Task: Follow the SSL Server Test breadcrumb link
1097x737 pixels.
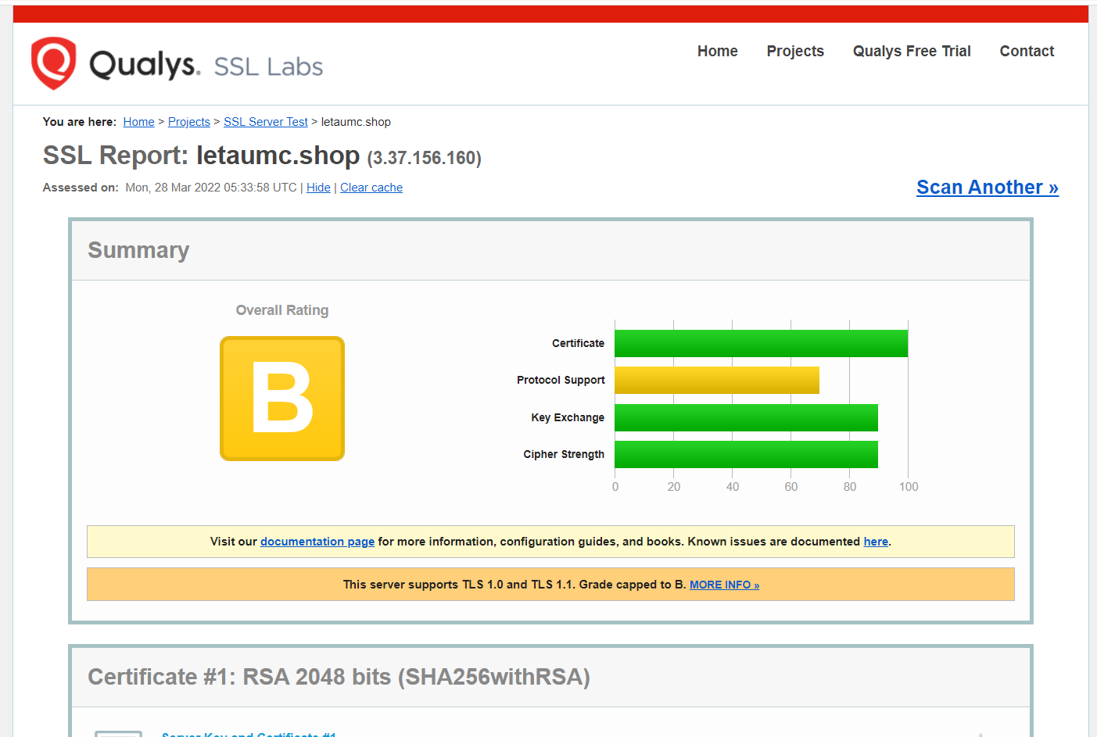Action: coord(266,122)
